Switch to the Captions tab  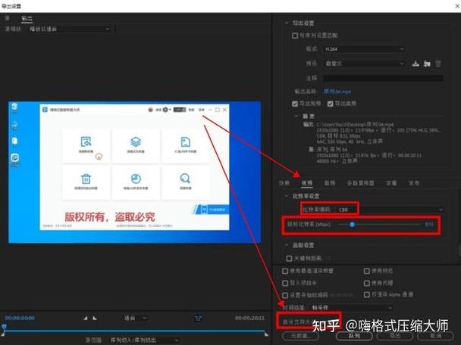(391, 183)
